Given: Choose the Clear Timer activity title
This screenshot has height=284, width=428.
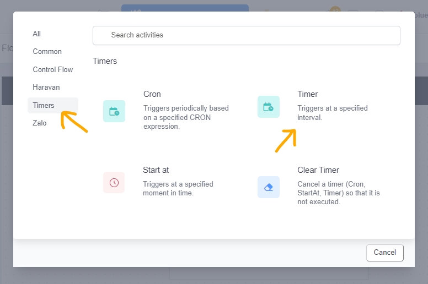Looking at the screenshot, I should pyautogui.click(x=318, y=170).
